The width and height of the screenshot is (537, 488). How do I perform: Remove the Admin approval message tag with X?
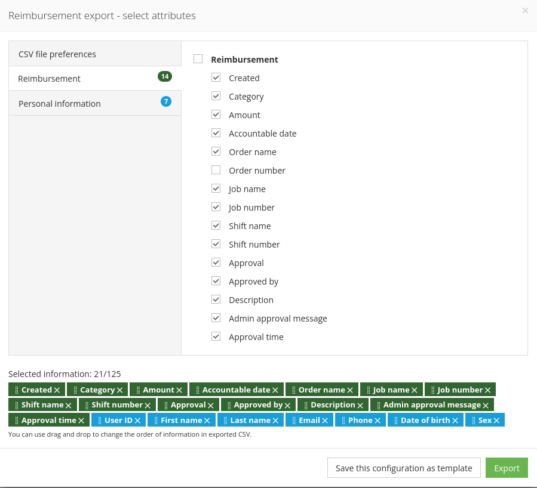(x=486, y=405)
